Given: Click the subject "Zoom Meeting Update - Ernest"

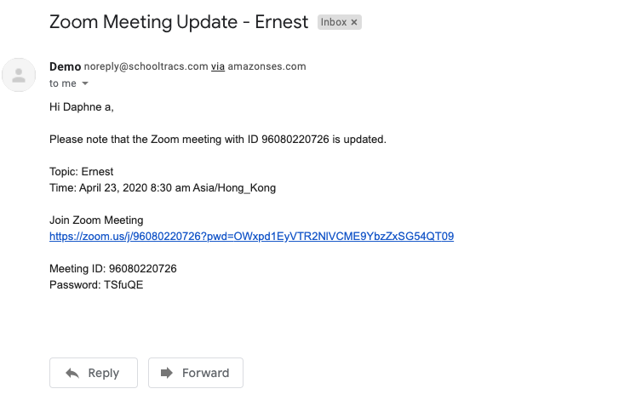Looking at the screenshot, I should 179,22.
